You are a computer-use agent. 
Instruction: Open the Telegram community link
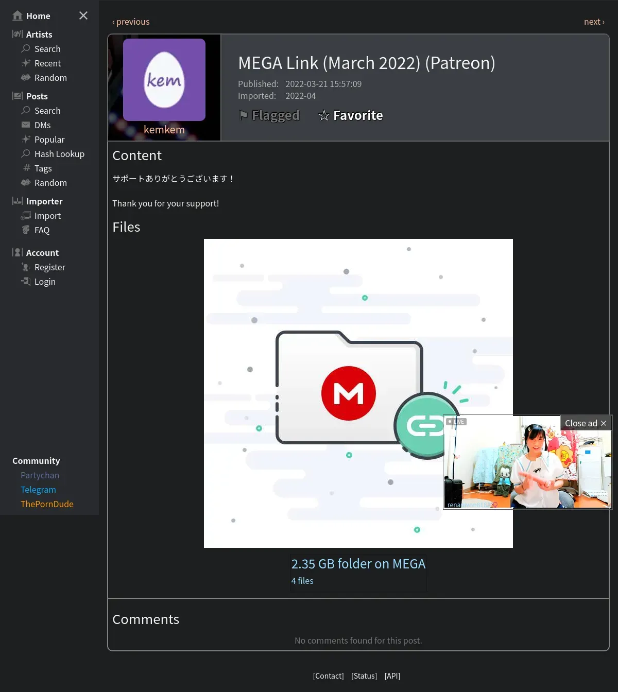[x=38, y=490]
